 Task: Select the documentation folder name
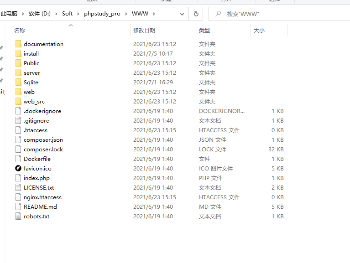43,44
